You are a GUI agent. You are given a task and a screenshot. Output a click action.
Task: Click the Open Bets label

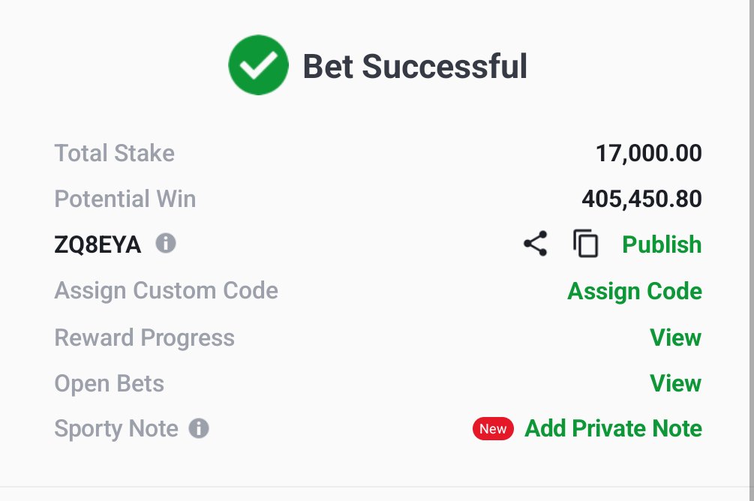[x=109, y=384]
